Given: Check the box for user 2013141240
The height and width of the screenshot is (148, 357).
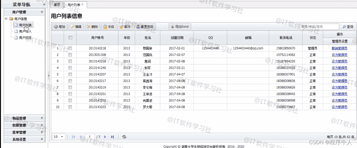Looking at the screenshot, I should (70, 68).
